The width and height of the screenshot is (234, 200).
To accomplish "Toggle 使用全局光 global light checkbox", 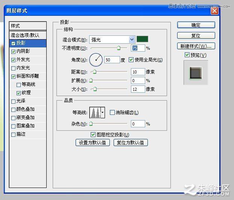I will coord(131,60).
